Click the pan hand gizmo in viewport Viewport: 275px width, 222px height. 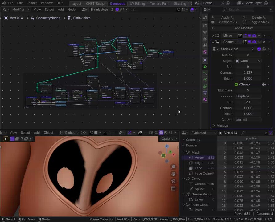(173, 174)
